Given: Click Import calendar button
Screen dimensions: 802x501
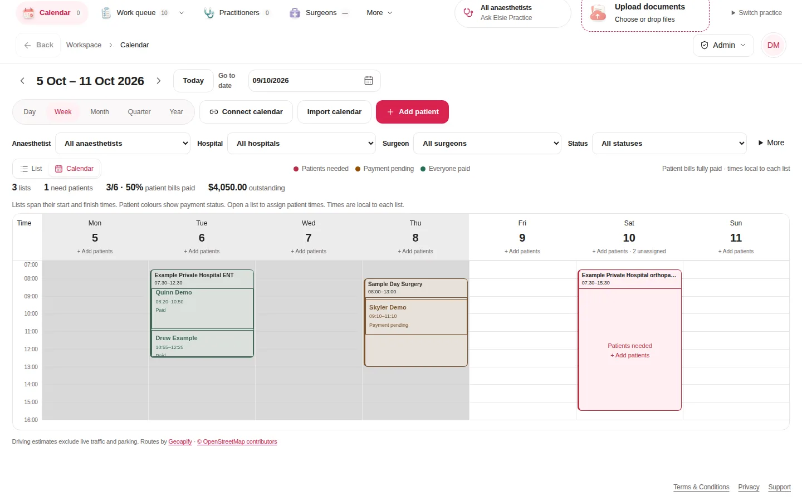Looking at the screenshot, I should pyautogui.click(x=334, y=112).
